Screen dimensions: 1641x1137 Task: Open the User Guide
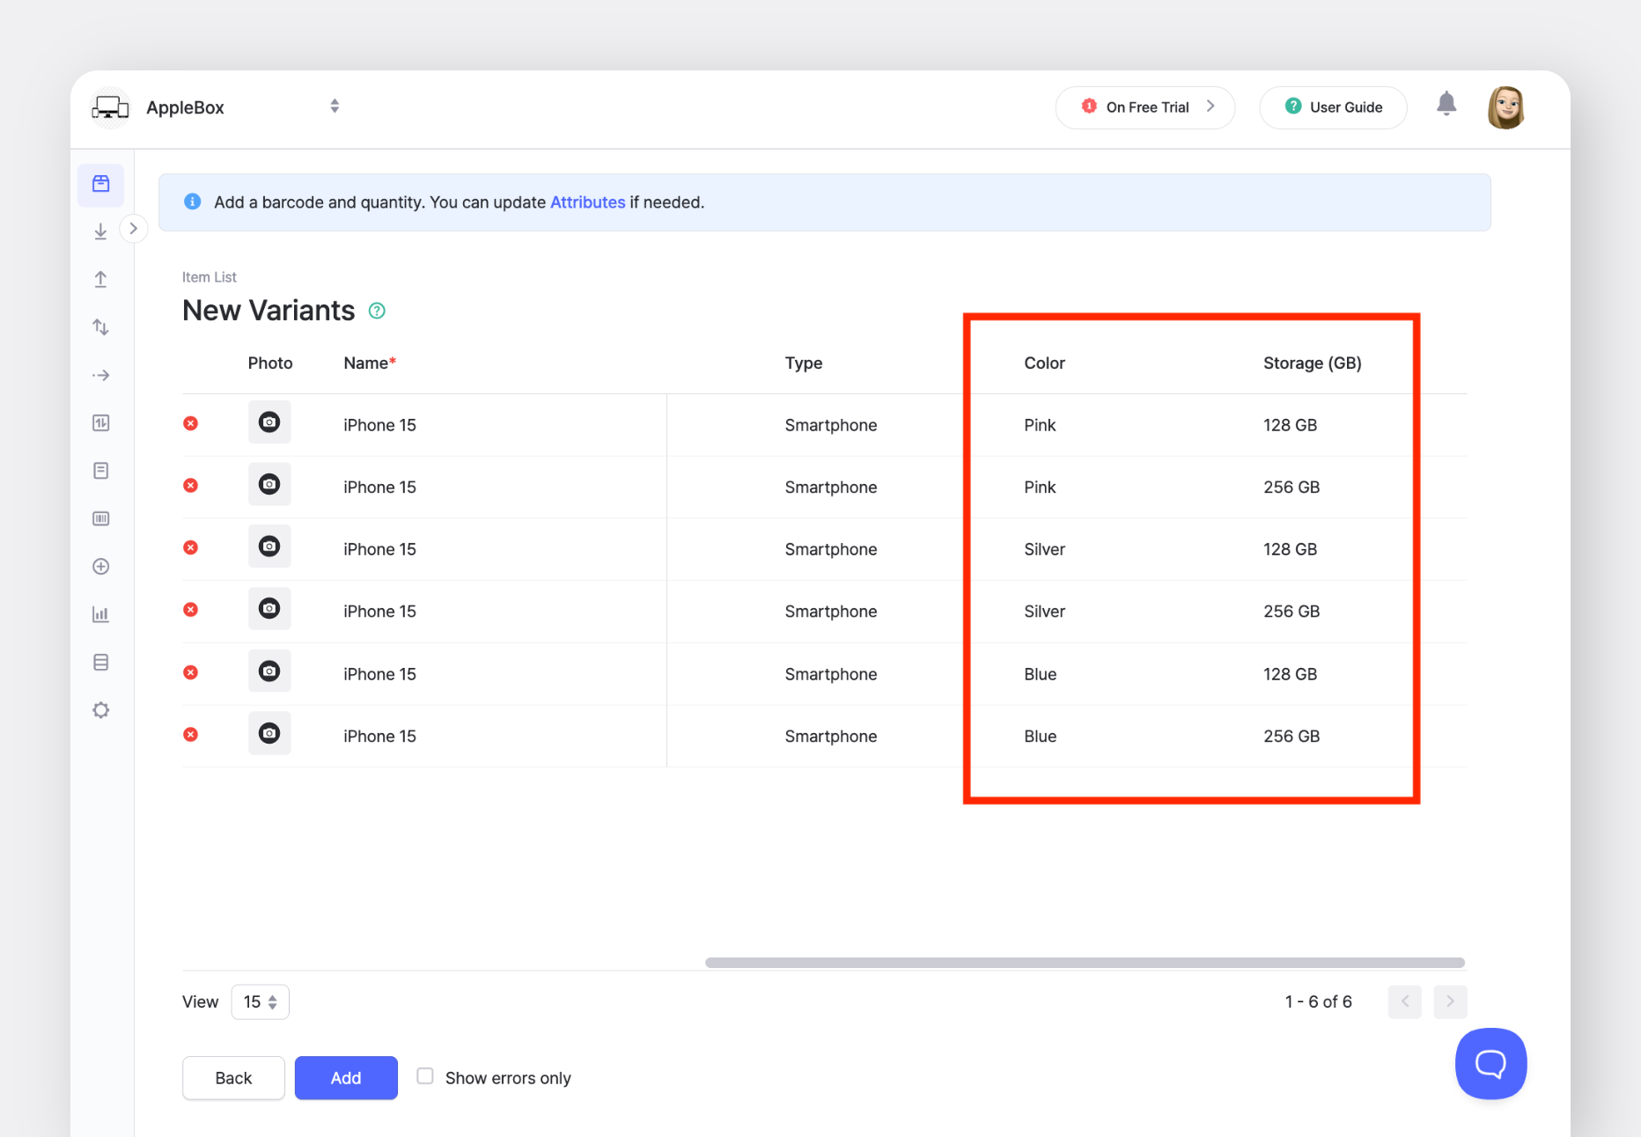tap(1334, 107)
